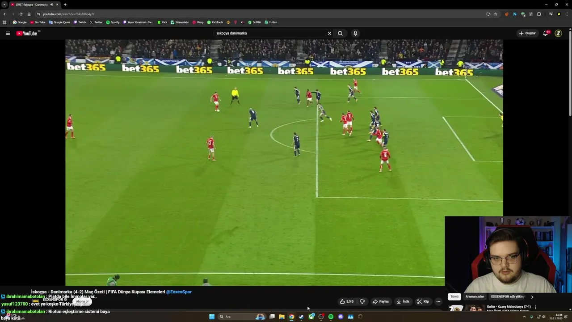Dislike the video with thumbs down

click(362, 301)
